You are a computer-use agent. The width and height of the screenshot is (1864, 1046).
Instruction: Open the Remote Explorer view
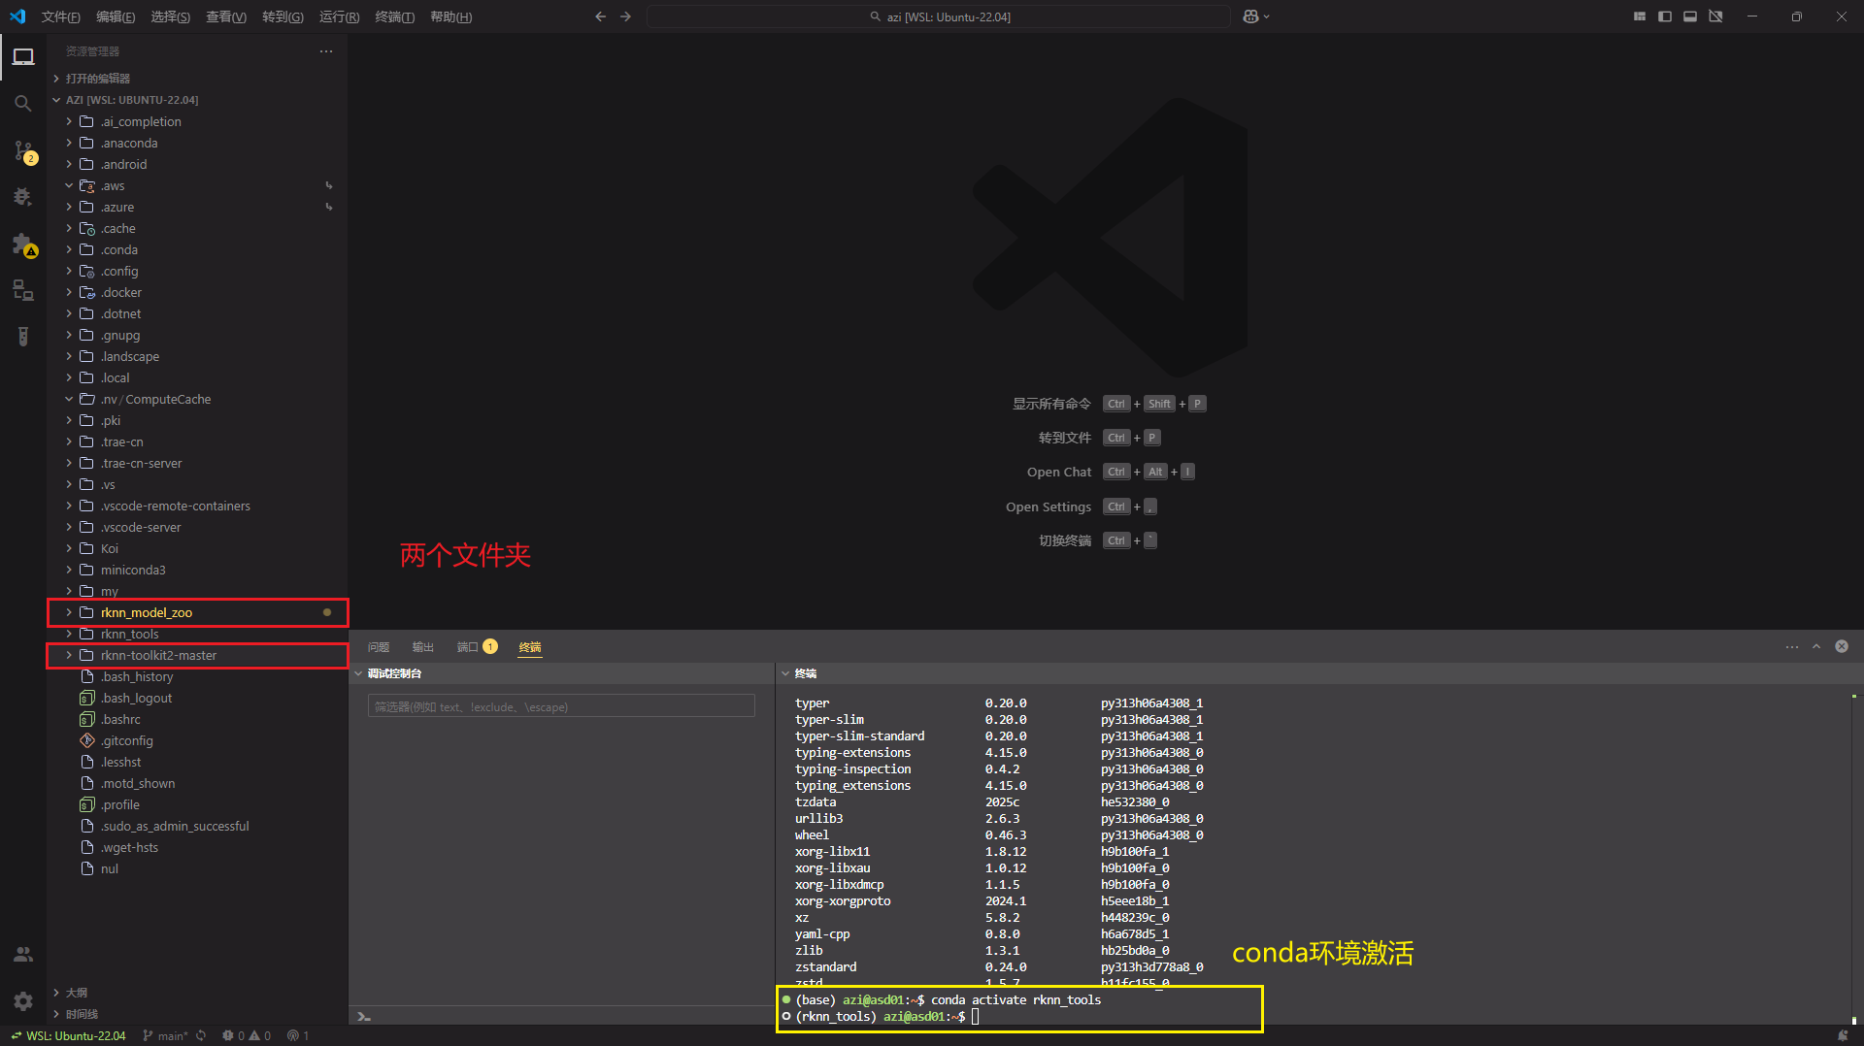(x=23, y=290)
